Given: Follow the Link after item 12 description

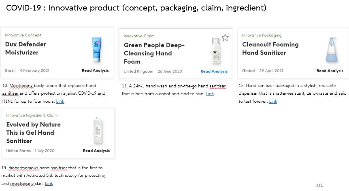Looking at the screenshot, I should click(x=273, y=102).
